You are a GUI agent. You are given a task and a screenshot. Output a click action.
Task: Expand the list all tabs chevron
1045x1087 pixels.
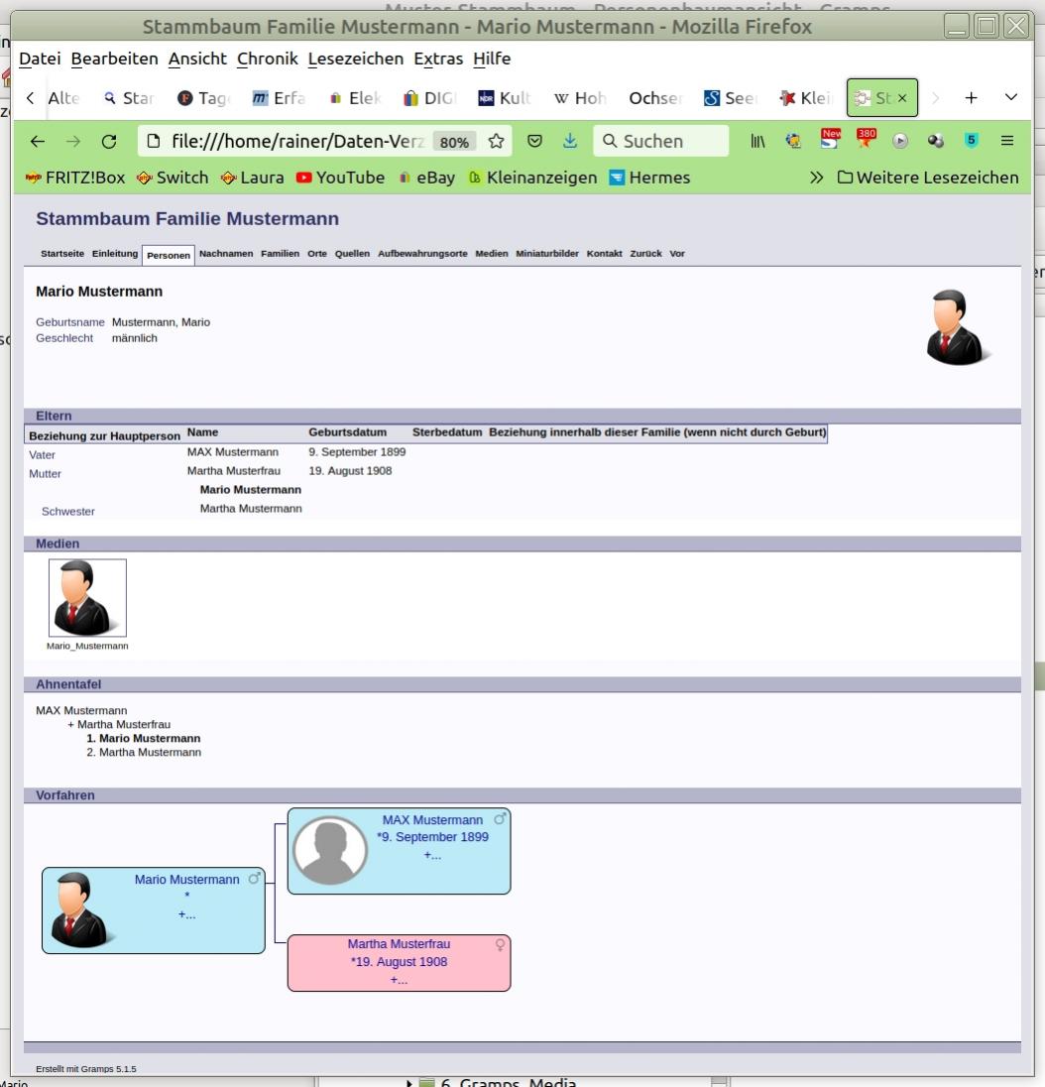click(x=1011, y=98)
